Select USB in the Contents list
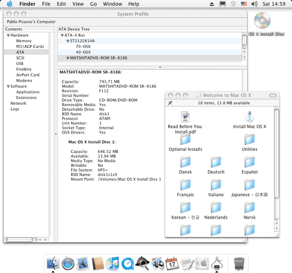Viewport: 292px width, 273px height. coord(20,63)
